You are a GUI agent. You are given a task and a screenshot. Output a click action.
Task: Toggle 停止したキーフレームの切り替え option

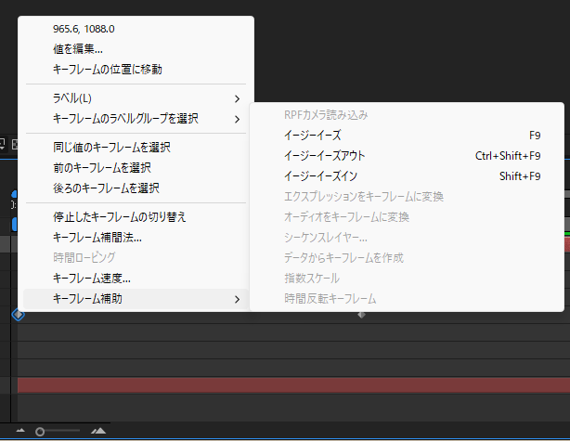coord(120,217)
